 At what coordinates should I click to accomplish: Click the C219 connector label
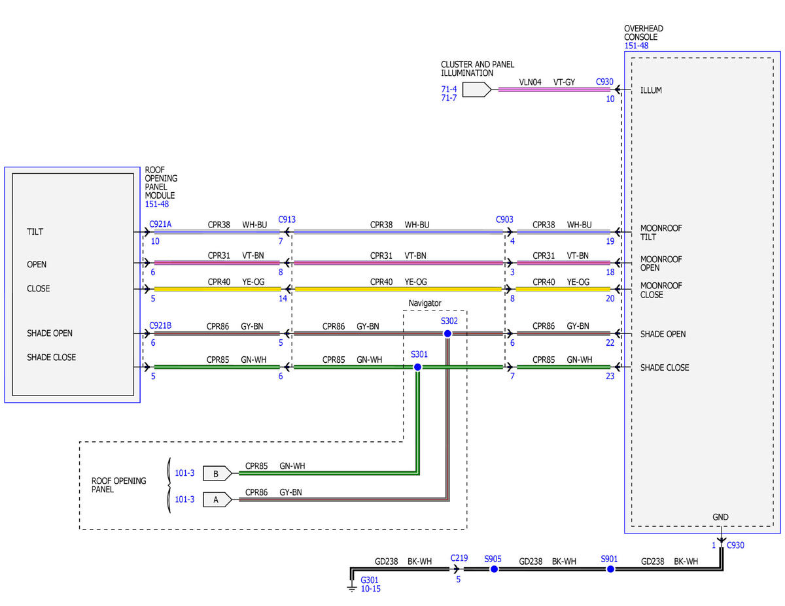coord(459,559)
